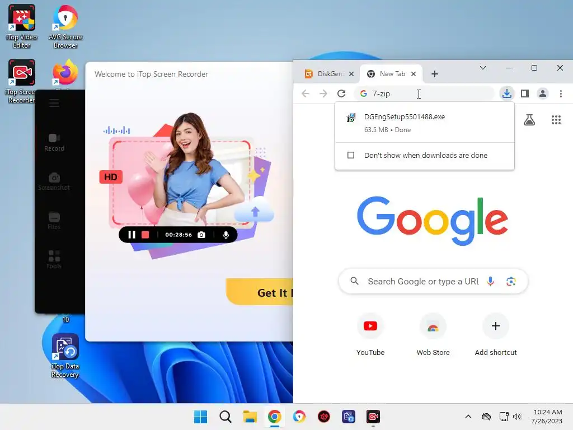Open Windows Start menu

pos(201,417)
